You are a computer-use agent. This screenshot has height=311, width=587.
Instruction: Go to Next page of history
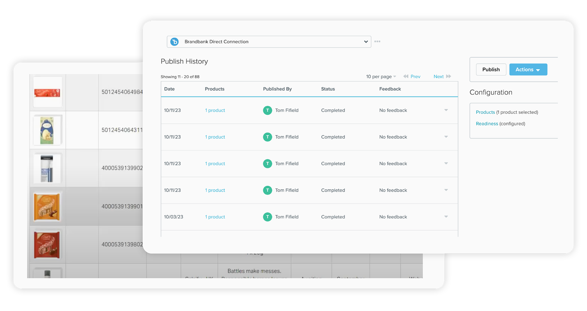(x=438, y=77)
